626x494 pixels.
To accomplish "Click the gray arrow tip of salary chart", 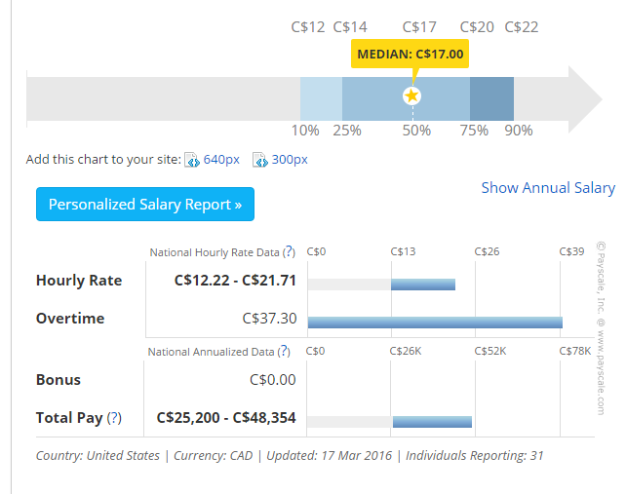I will pos(587,98).
